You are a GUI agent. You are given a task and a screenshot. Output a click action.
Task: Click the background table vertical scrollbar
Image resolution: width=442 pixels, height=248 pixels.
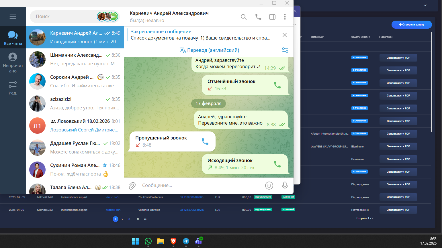point(431,82)
